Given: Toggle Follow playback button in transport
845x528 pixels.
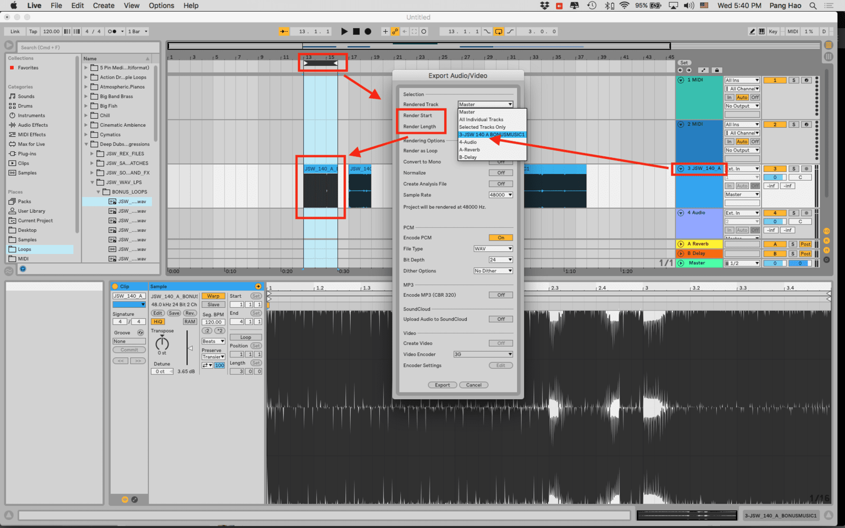Looking at the screenshot, I should pos(284,32).
